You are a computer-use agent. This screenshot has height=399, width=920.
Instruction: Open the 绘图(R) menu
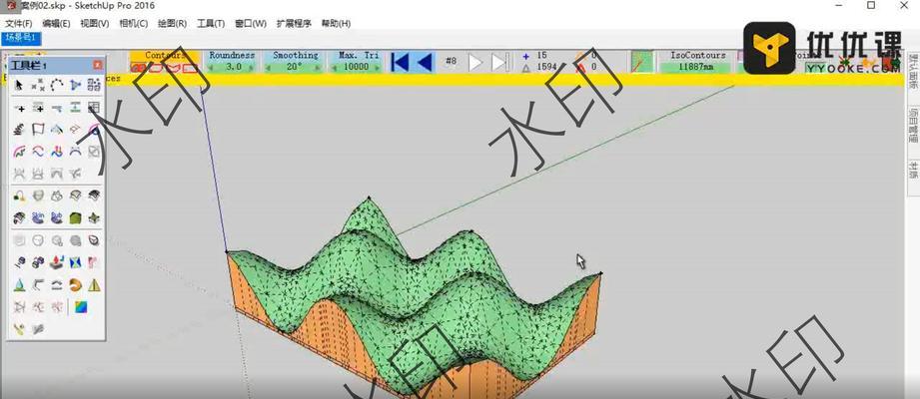coord(172,23)
